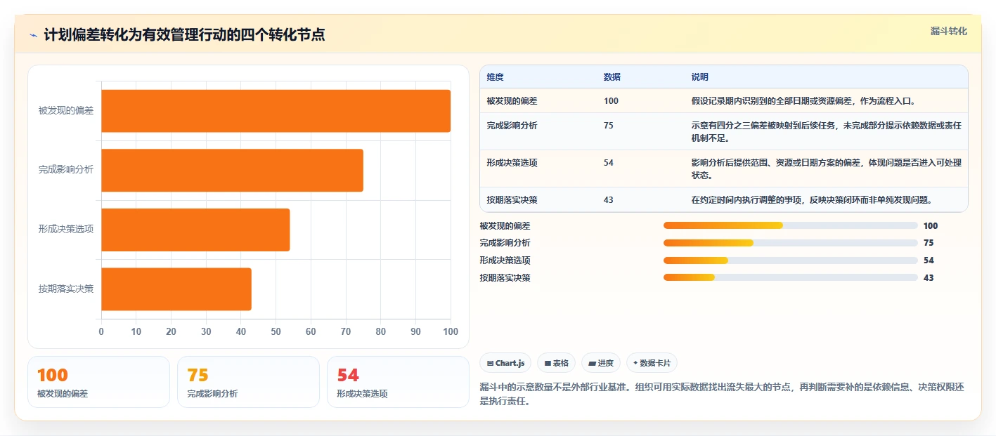
Task: Open the 被发现的偏差 data card
Action: [x=98, y=382]
